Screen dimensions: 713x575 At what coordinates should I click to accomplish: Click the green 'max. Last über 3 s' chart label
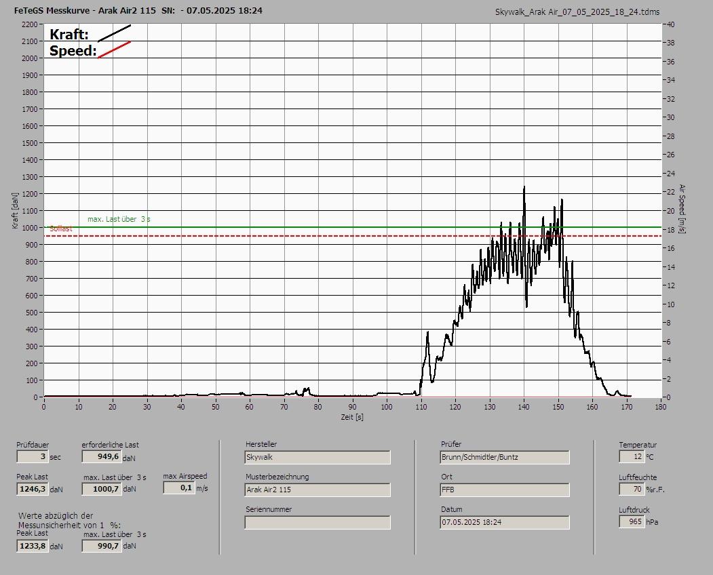119,219
